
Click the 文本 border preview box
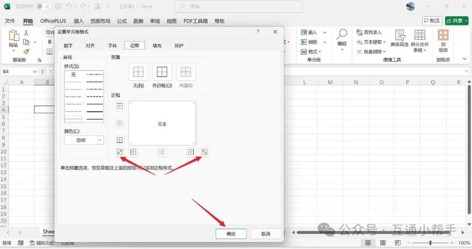[162, 123]
